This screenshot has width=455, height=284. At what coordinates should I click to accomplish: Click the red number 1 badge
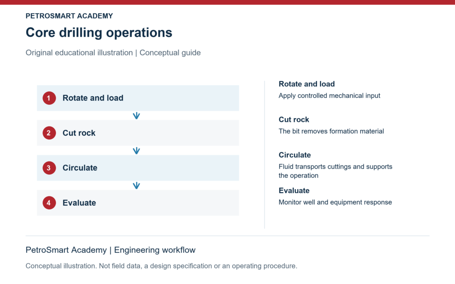point(49,98)
